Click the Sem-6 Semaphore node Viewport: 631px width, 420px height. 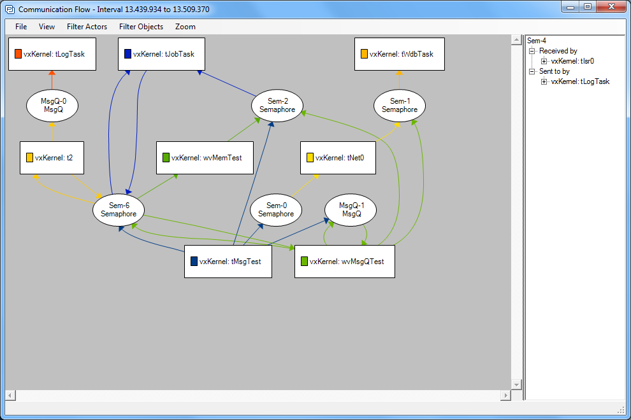[x=119, y=209]
